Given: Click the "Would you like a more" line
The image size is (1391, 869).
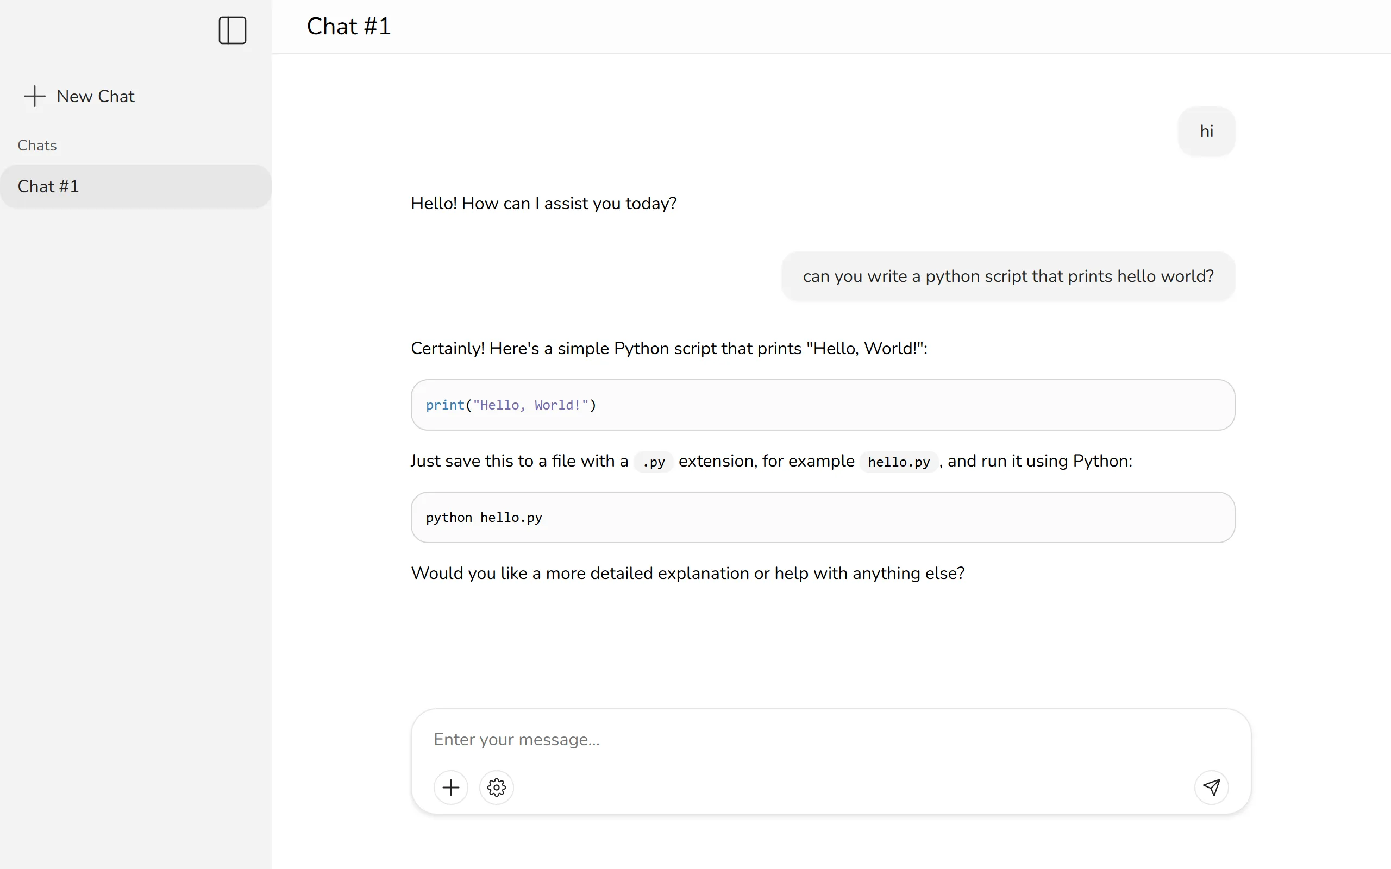Looking at the screenshot, I should click(687, 573).
